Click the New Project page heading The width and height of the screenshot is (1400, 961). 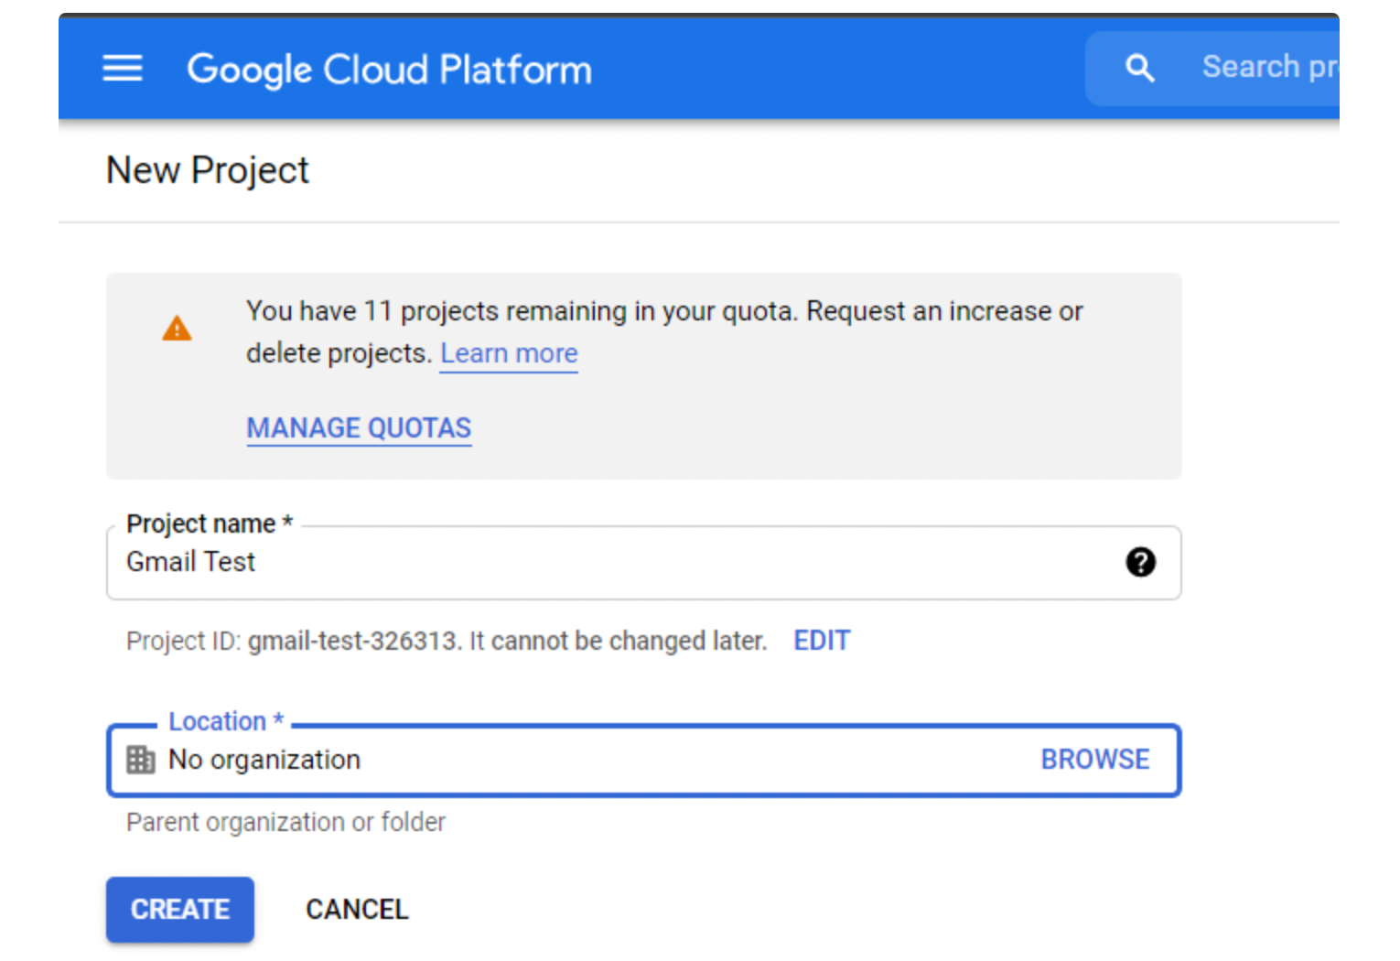pos(208,170)
